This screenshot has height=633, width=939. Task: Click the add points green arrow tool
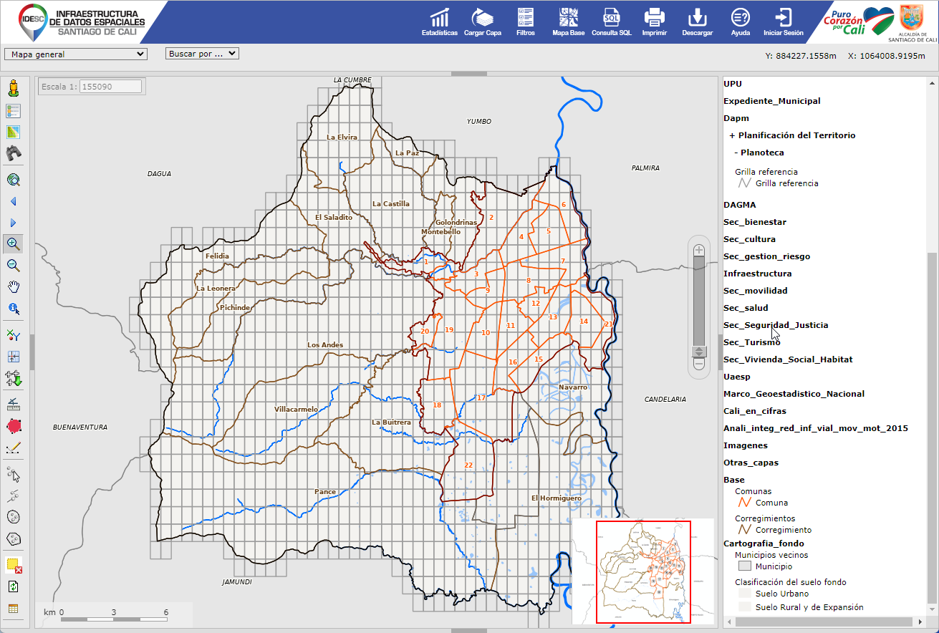pos(13,378)
